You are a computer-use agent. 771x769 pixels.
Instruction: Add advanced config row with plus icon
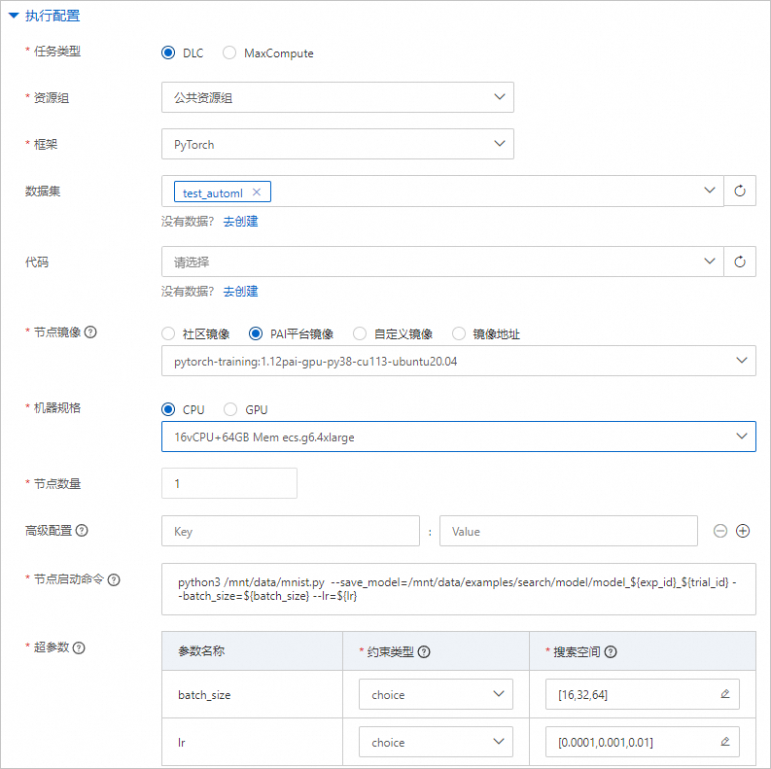tap(743, 531)
